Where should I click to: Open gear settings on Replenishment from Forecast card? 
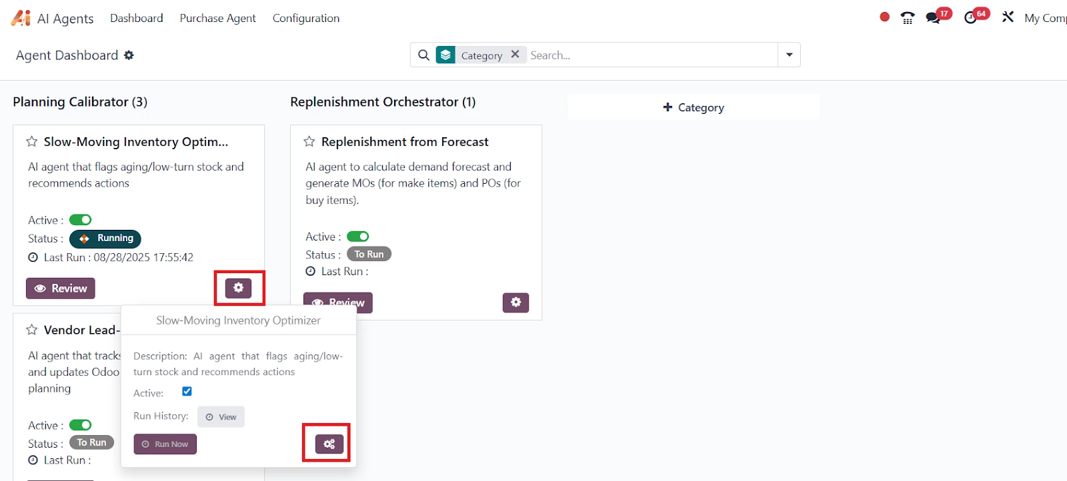coord(515,302)
